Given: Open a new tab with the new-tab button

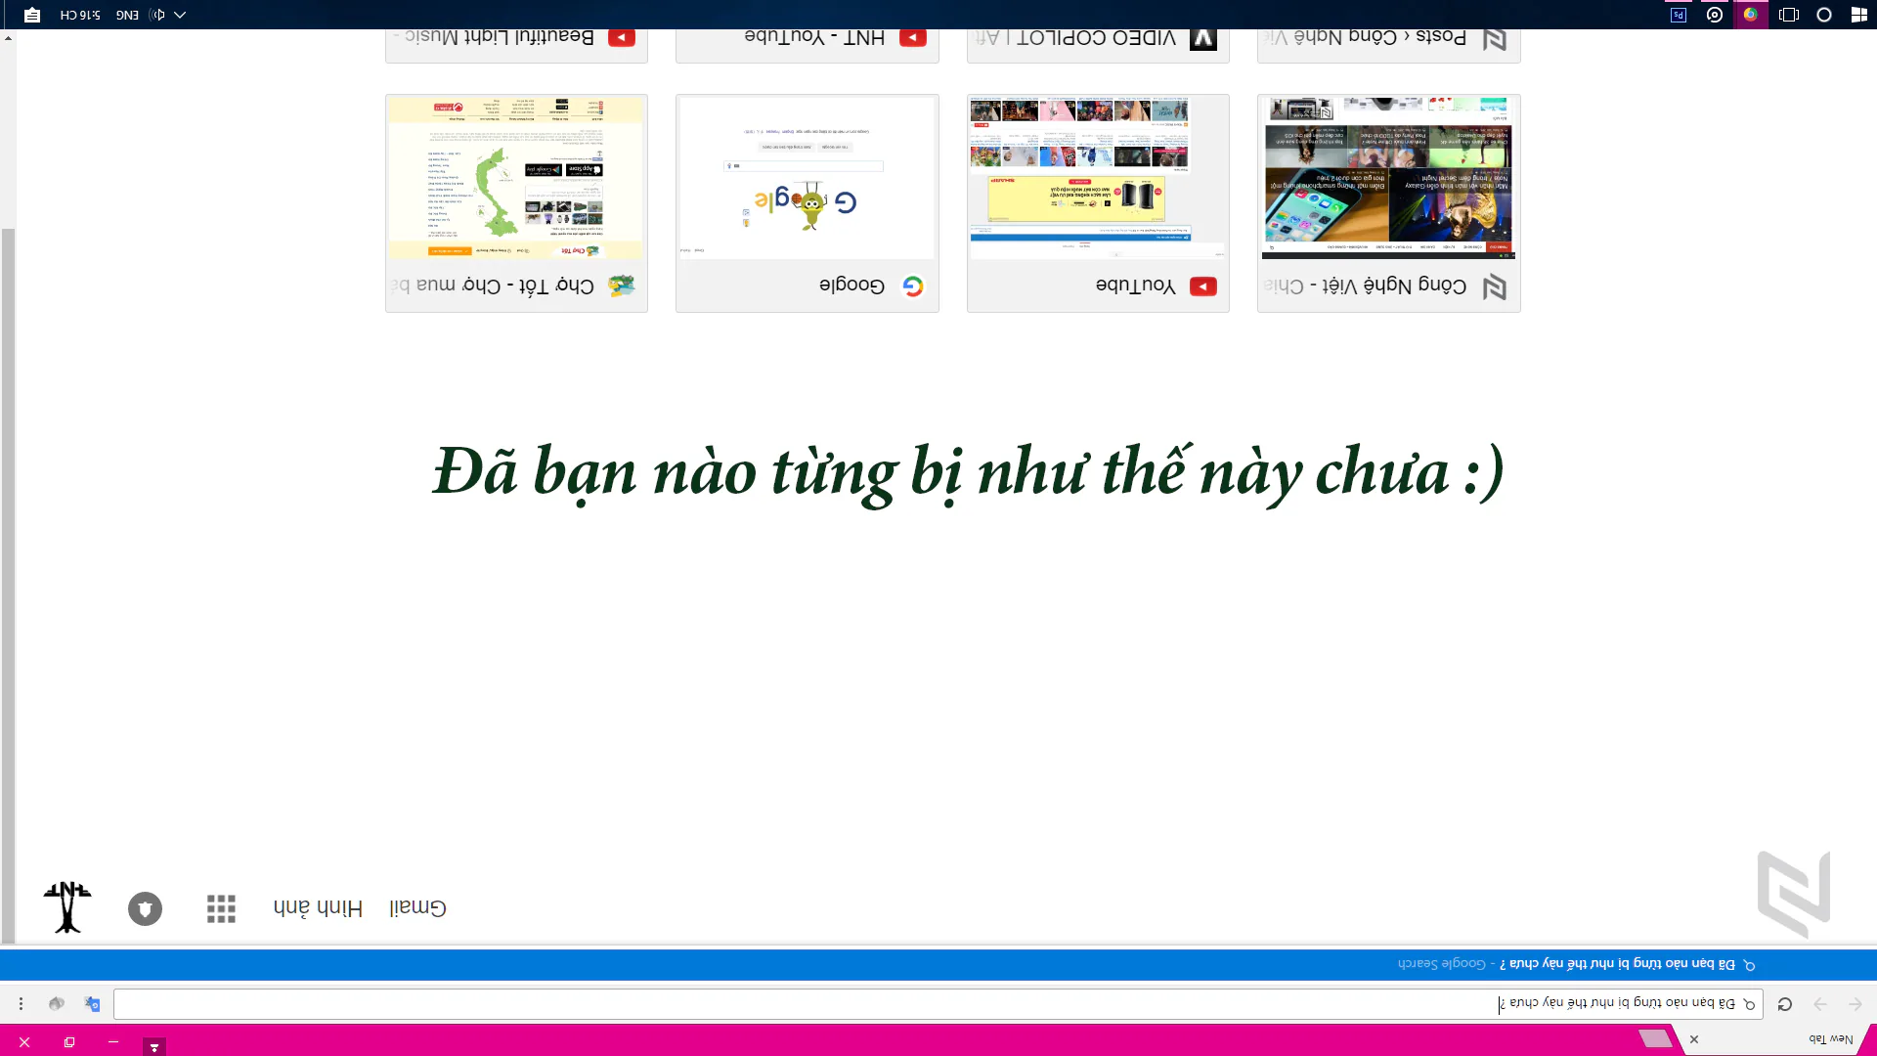Looking at the screenshot, I should click(1655, 1038).
